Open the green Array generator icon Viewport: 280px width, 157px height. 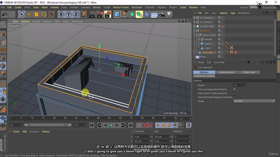139,14
